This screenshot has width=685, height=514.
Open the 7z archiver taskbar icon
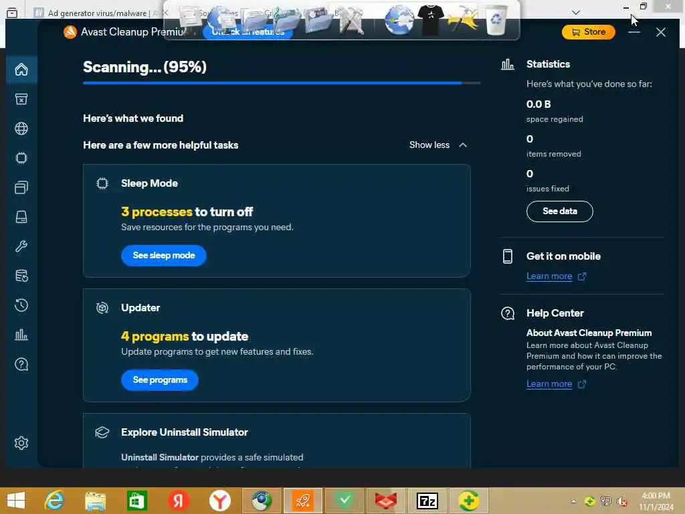(x=427, y=501)
